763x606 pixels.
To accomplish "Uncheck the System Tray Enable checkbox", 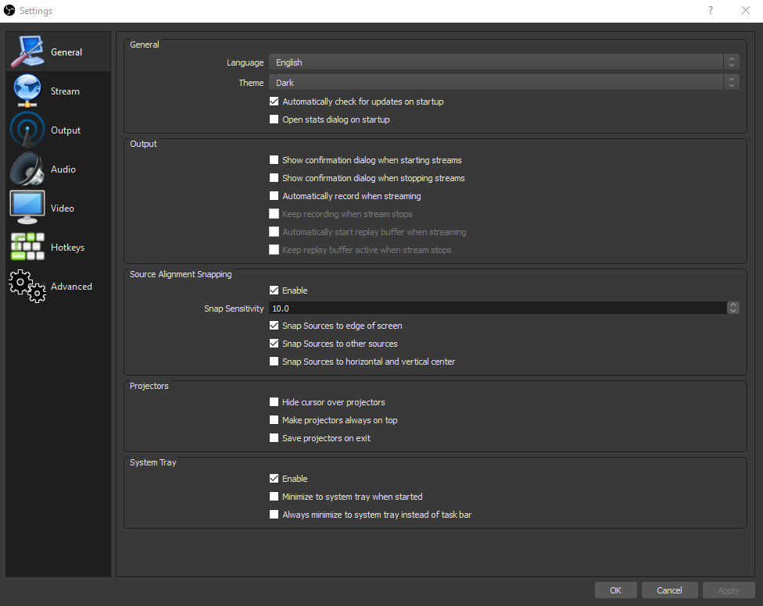I will (274, 479).
